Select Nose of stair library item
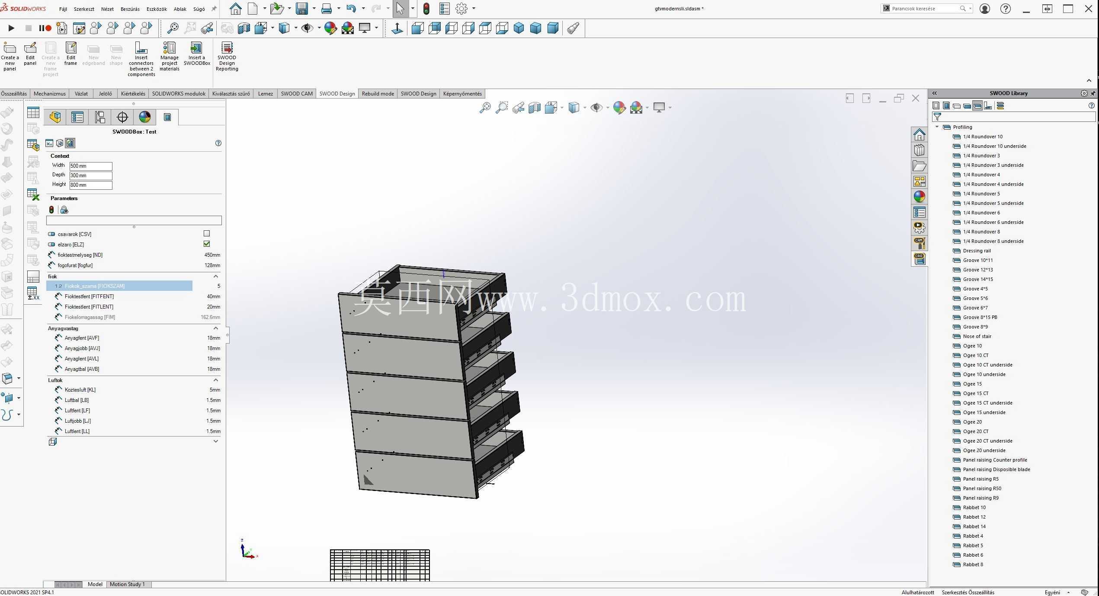This screenshot has height=596, width=1099. [x=977, y=336]
